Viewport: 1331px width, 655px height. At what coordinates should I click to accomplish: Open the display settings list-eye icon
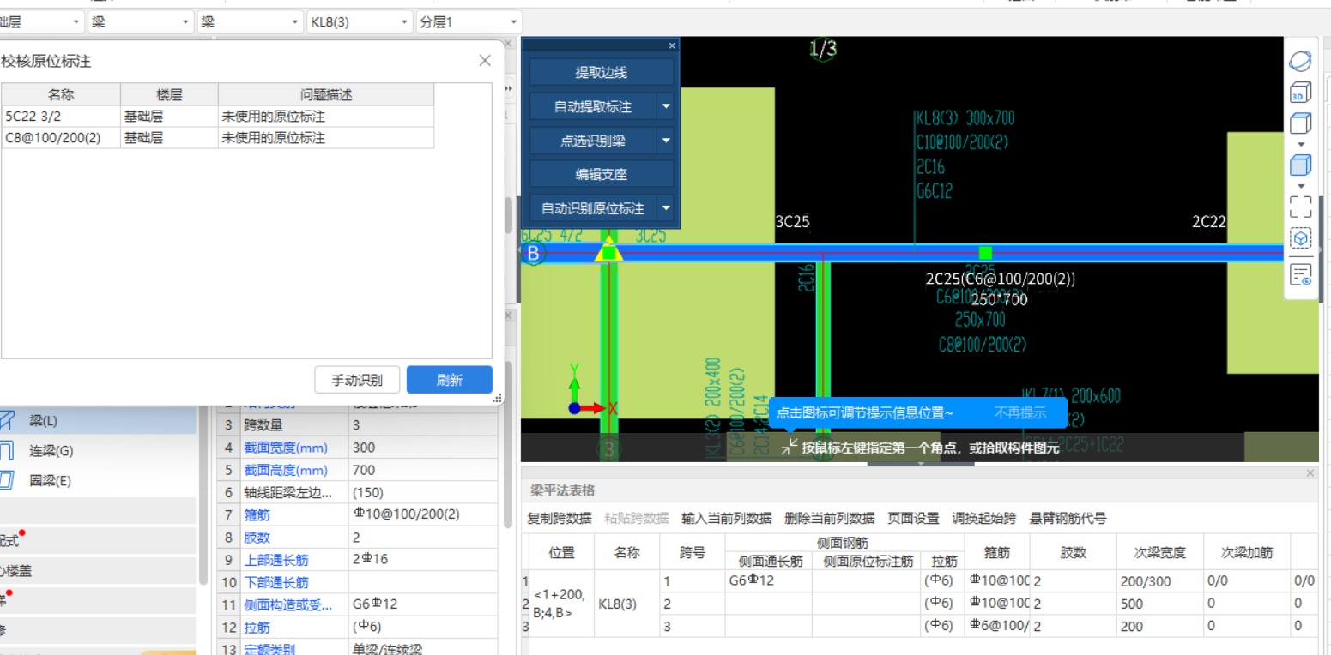click(1301, 274)
